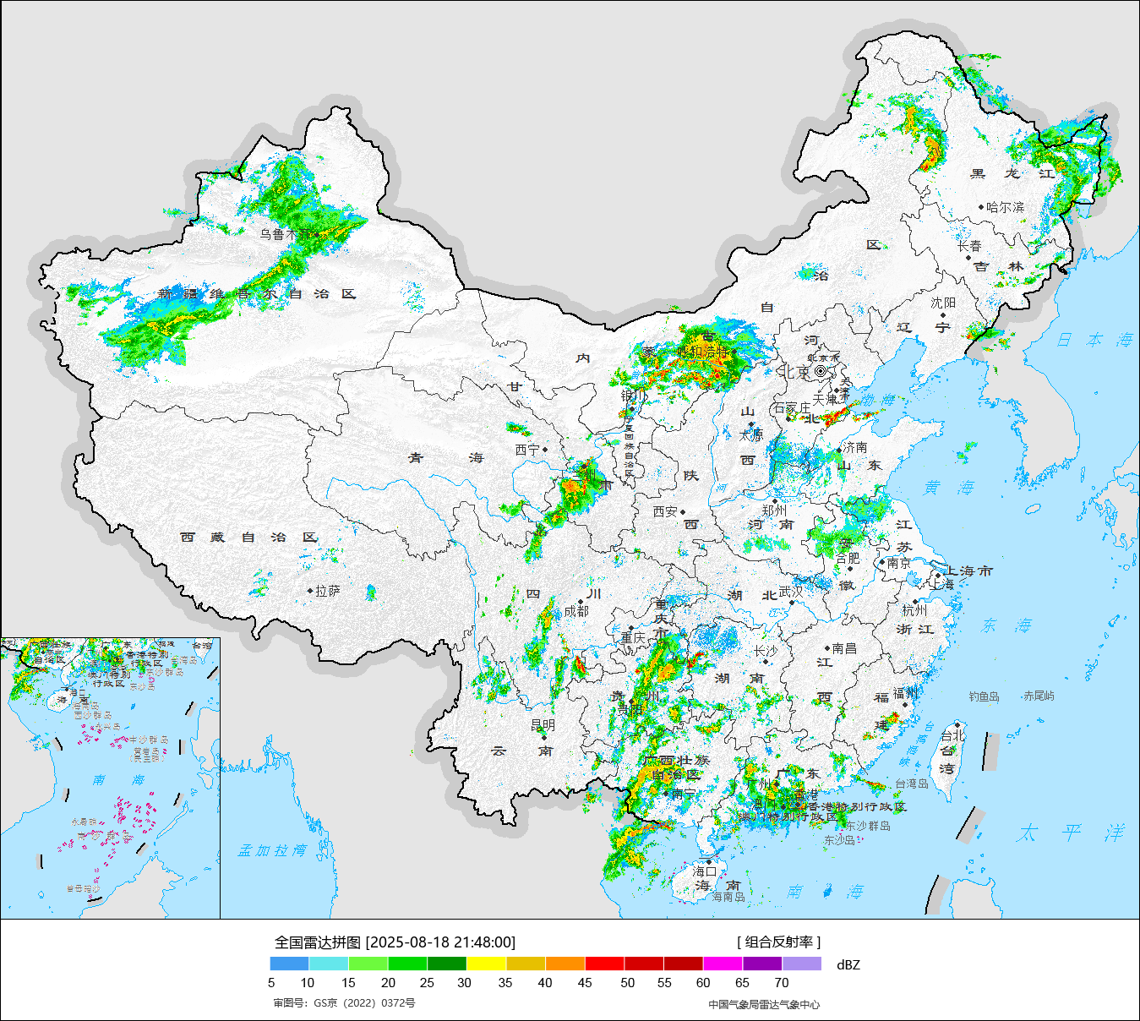This screenshot has width=1140, height=1021.
Task: Click the 新疆维吾尔自治区 region label
Action: click(257, 294)
